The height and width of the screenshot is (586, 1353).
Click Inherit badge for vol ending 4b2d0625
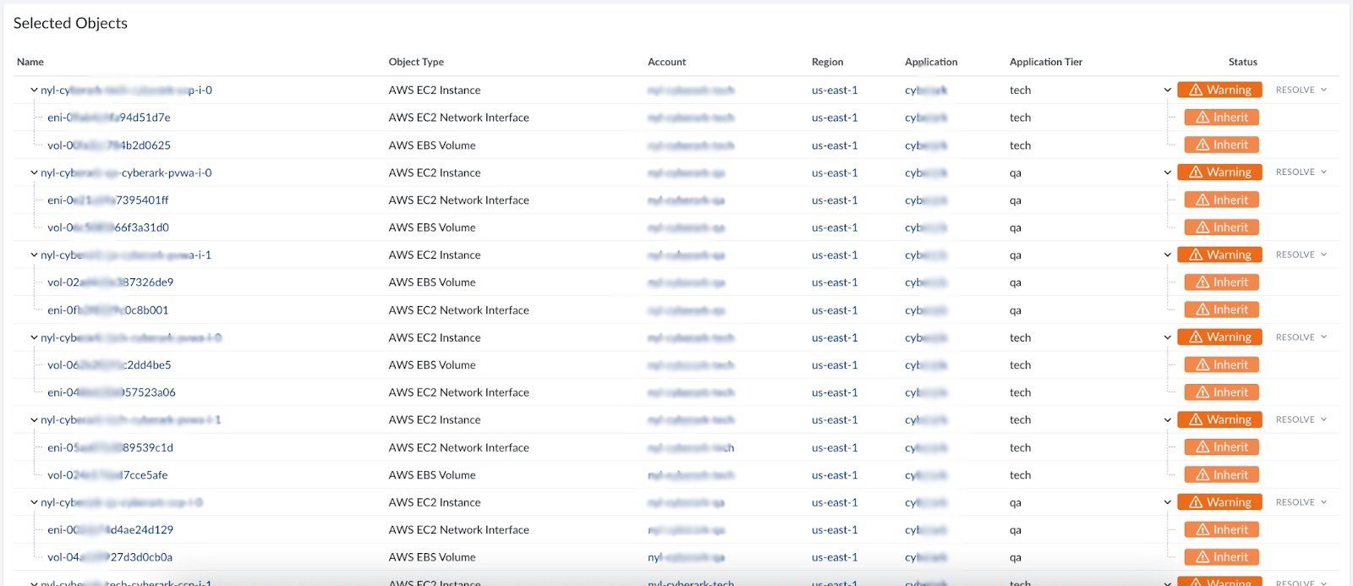(1222, 145)
